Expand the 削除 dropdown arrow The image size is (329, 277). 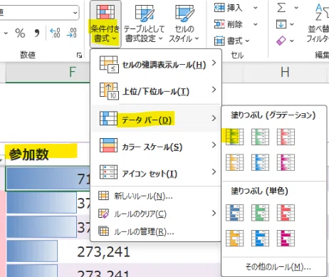tap(256, 24)
